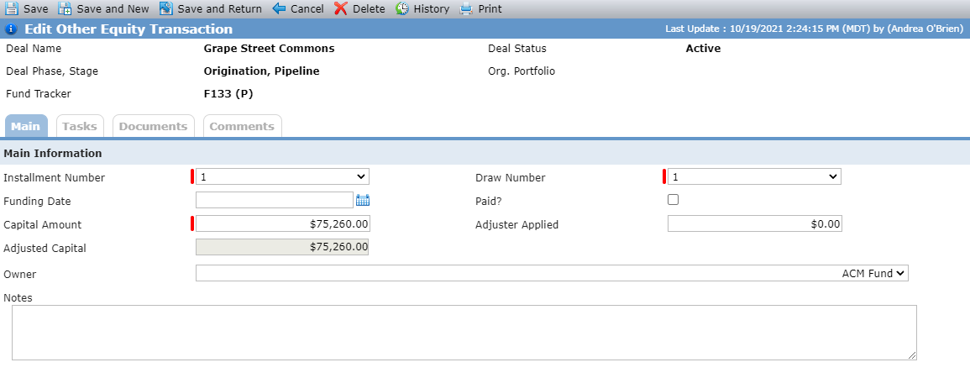
Task: Switch to the Tasks tab
Action: click(80, 126)
